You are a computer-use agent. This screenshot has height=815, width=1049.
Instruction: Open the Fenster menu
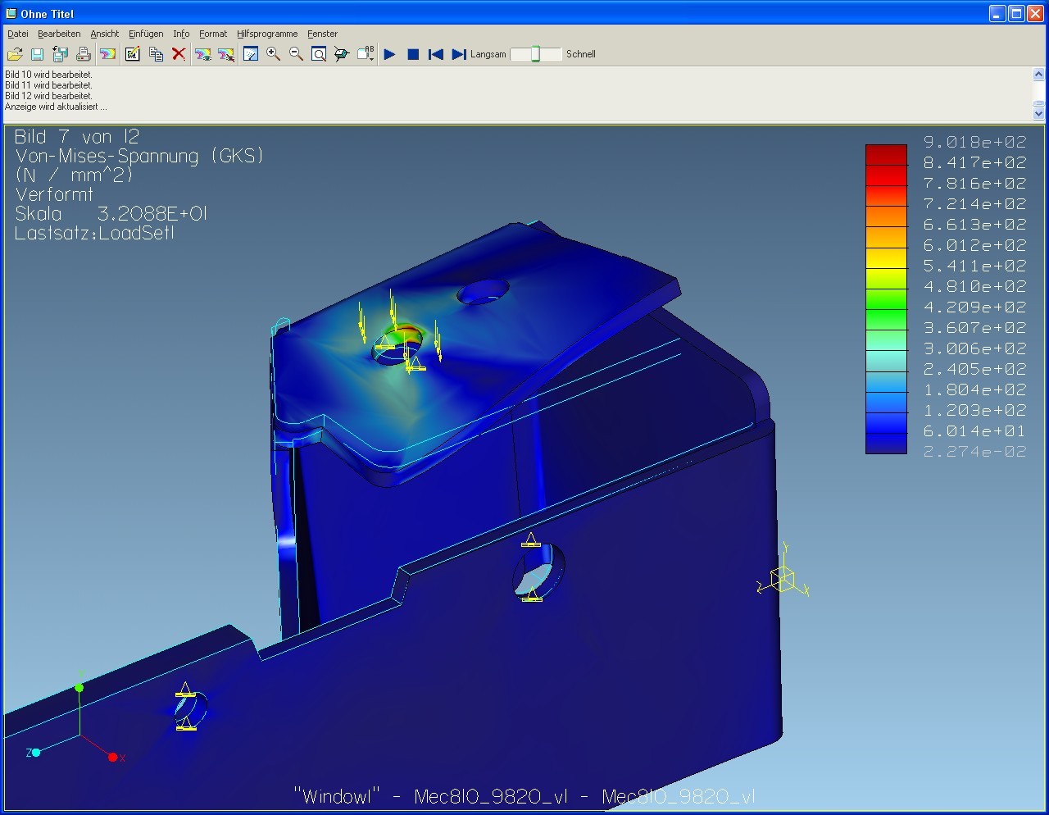tap(323, 34)
